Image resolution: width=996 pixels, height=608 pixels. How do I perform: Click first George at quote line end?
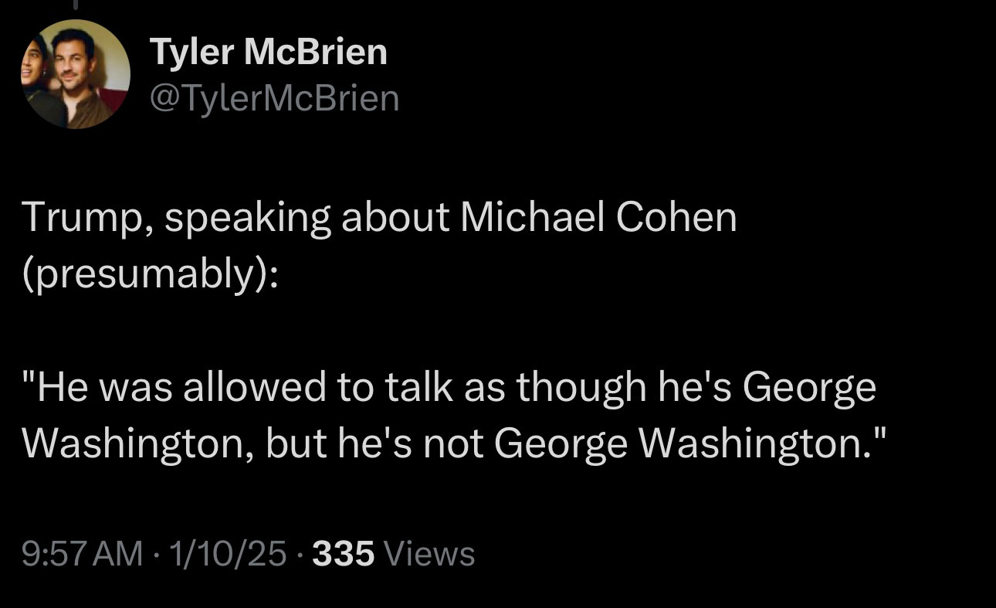point(810,388)
